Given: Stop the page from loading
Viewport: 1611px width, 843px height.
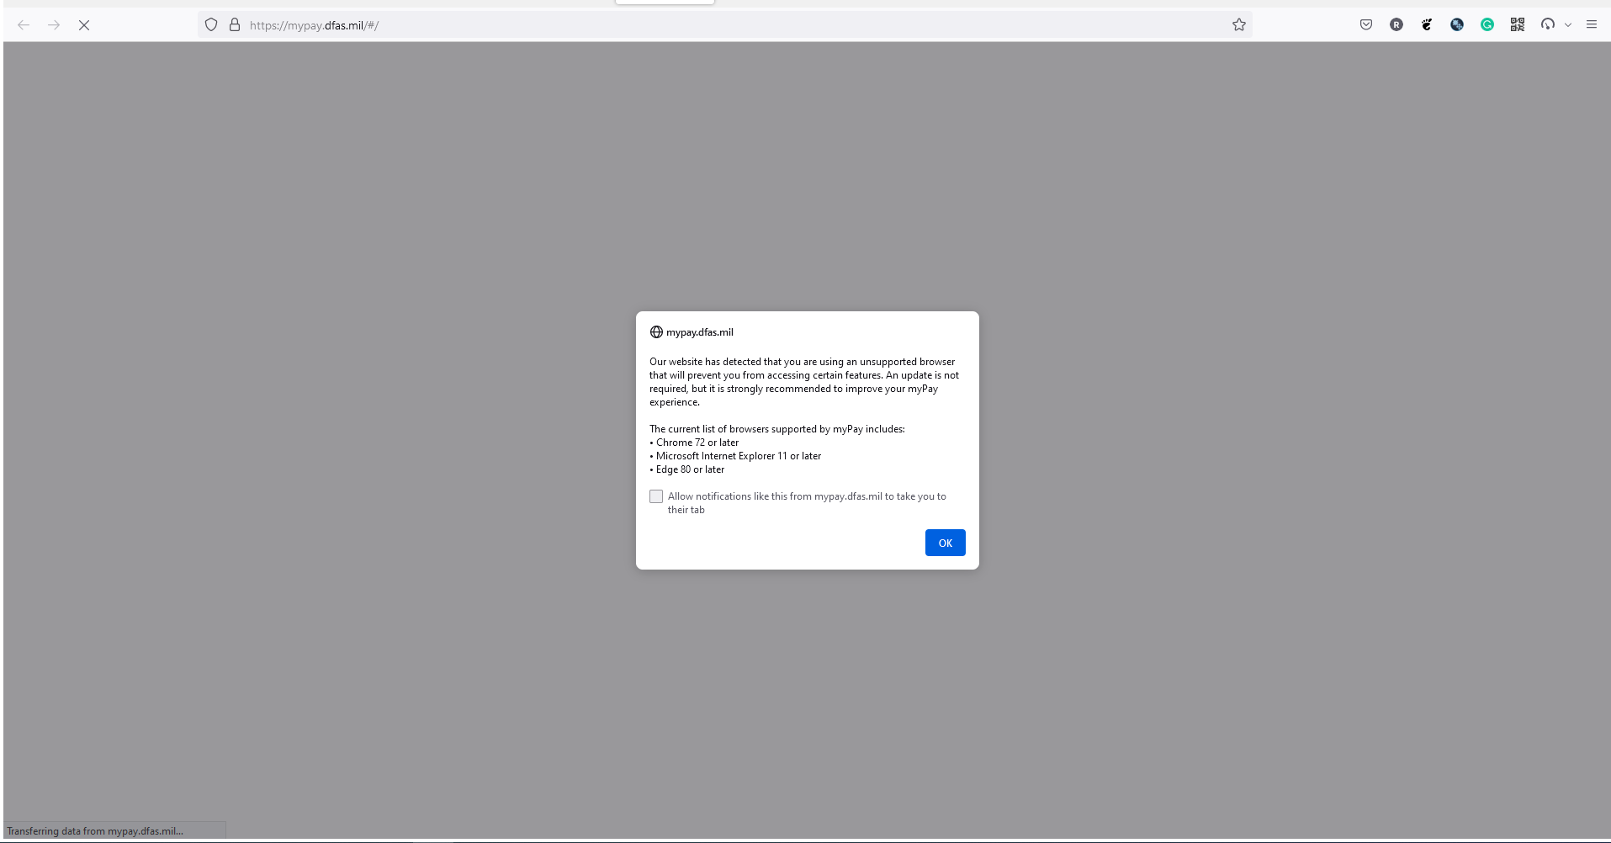Looking at the screenshot, I should tap(84, 24).
